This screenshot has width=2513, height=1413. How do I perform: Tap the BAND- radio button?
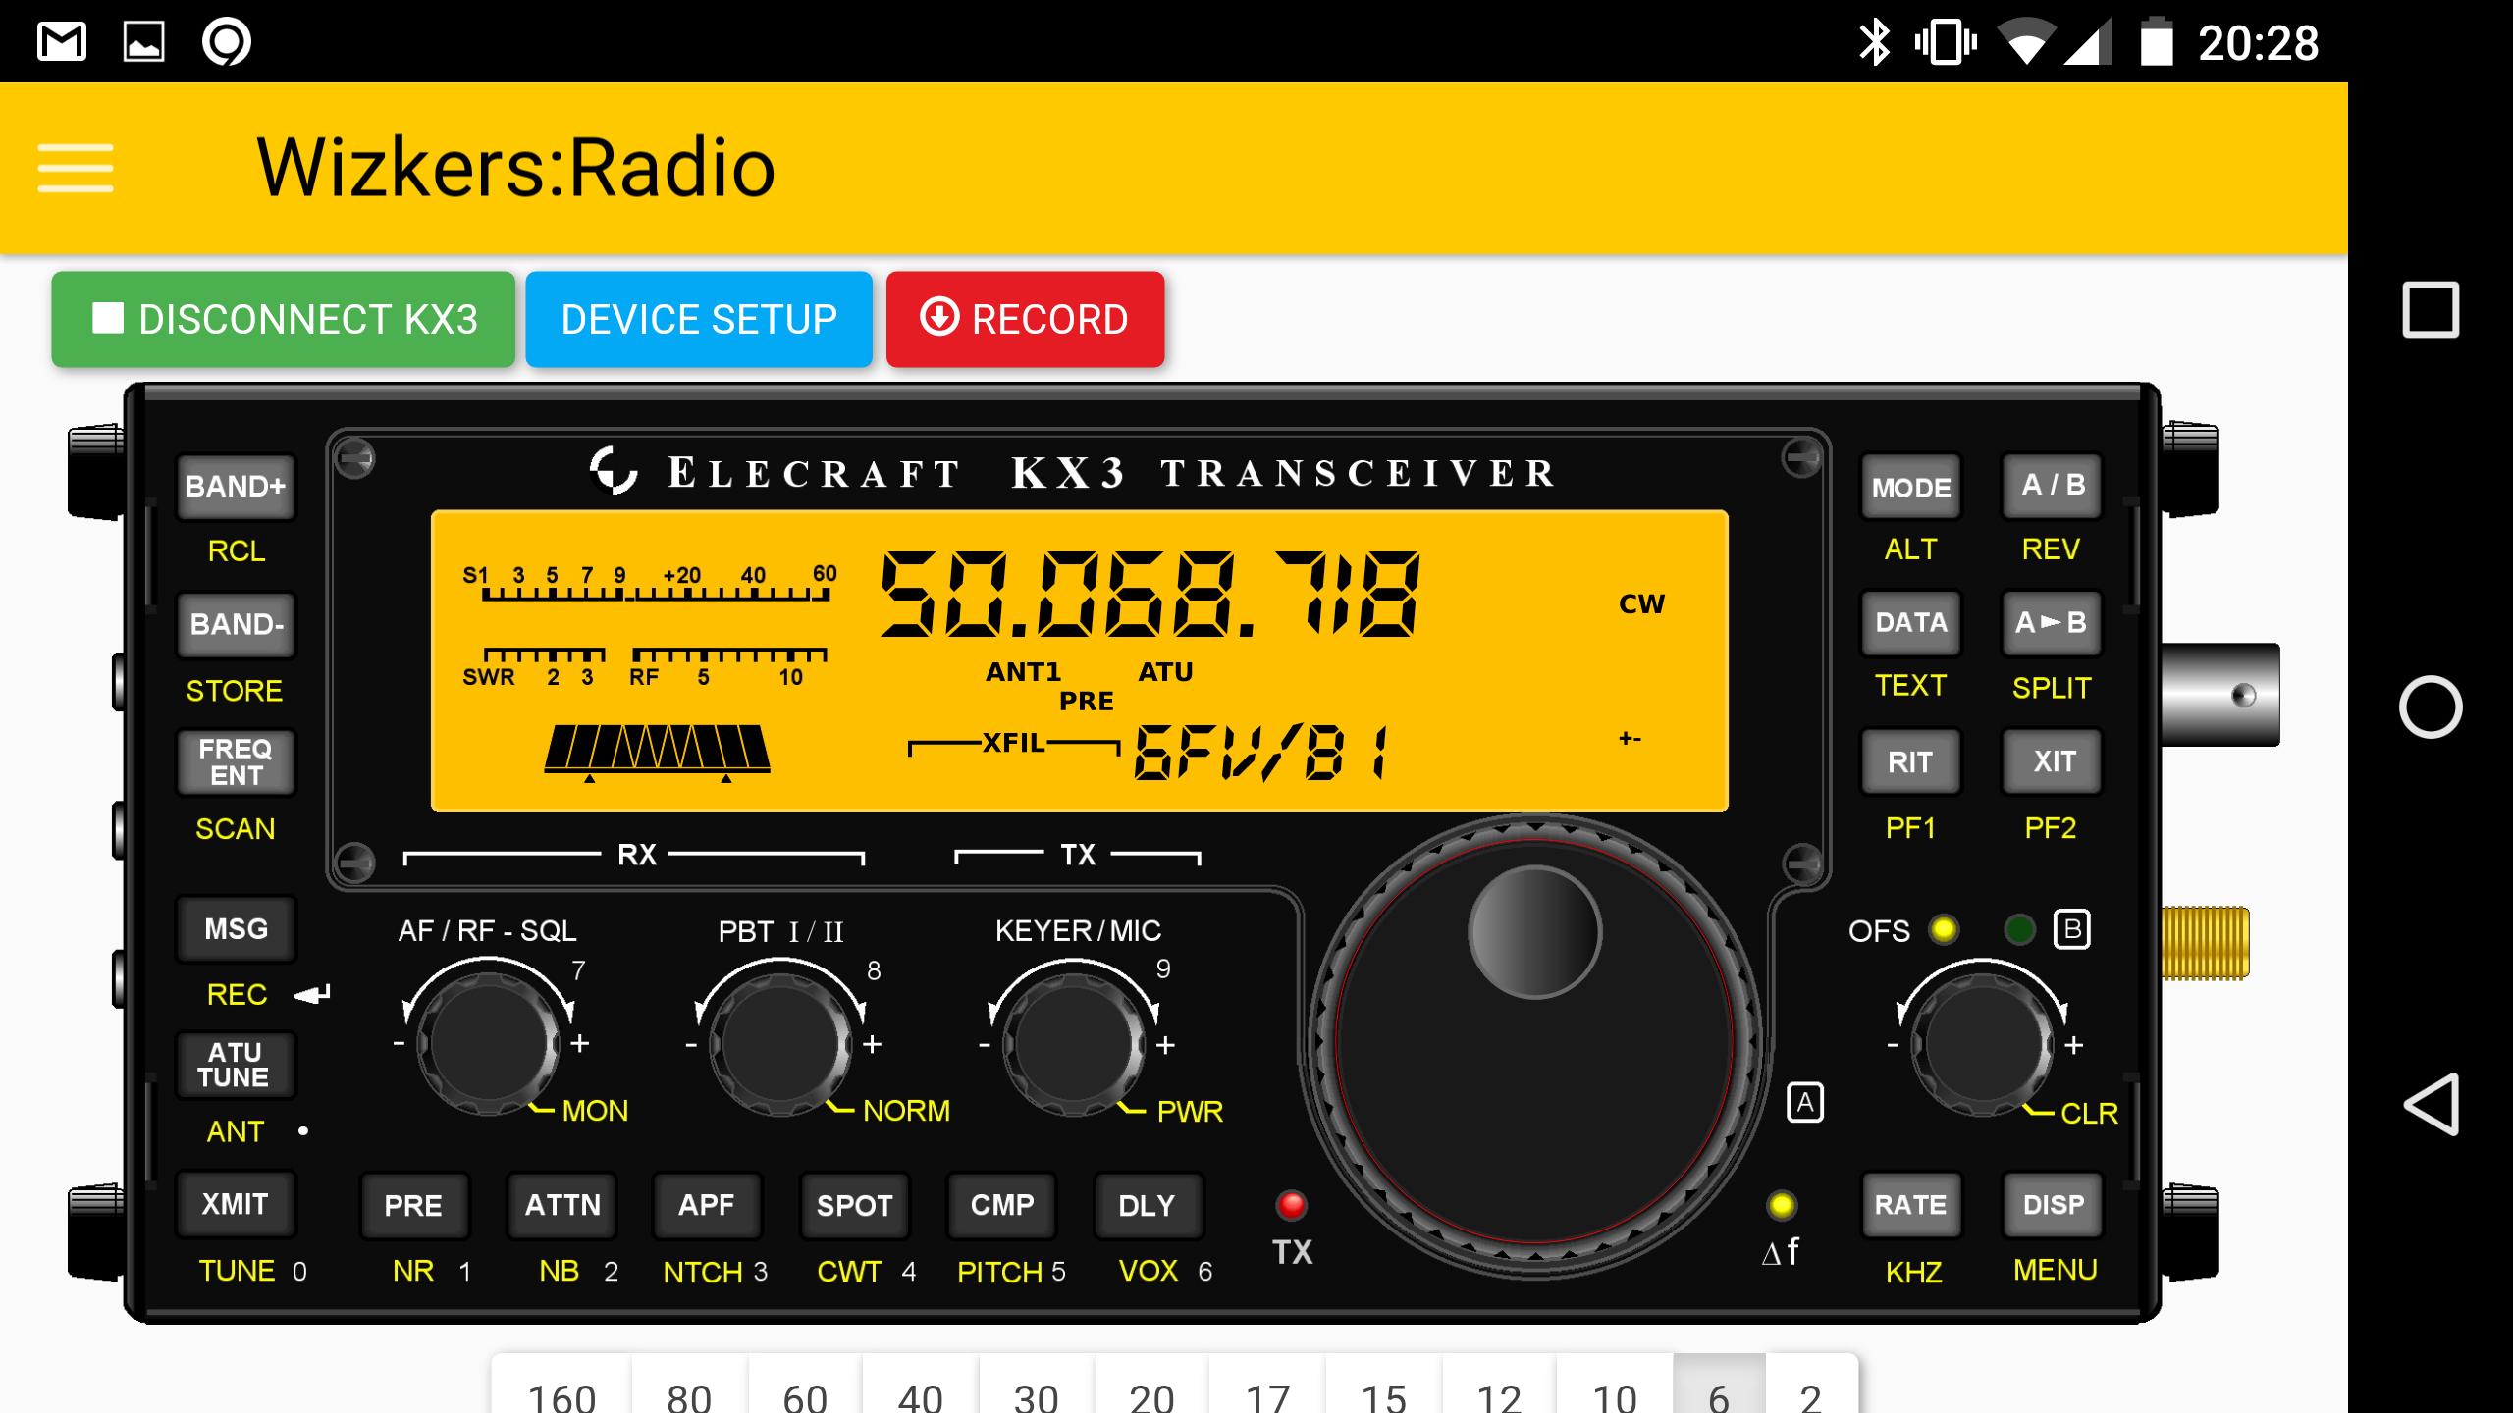(x=236, y=624)
